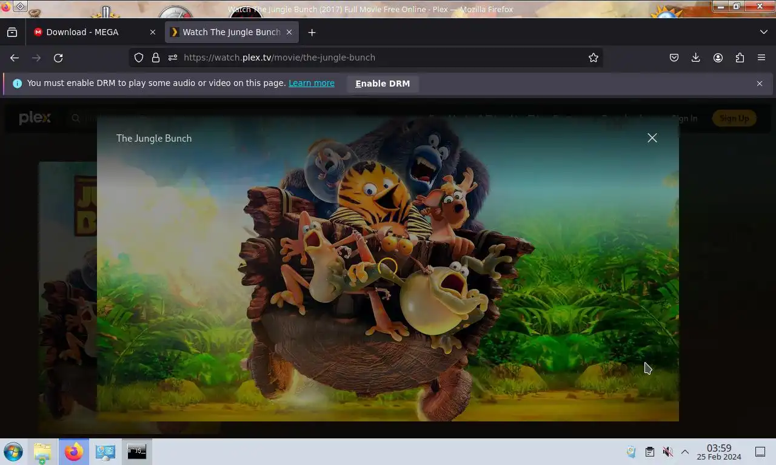Click the recycle bin tray icon
Screen dimensions: 776x465
click(x=631, y=452)
